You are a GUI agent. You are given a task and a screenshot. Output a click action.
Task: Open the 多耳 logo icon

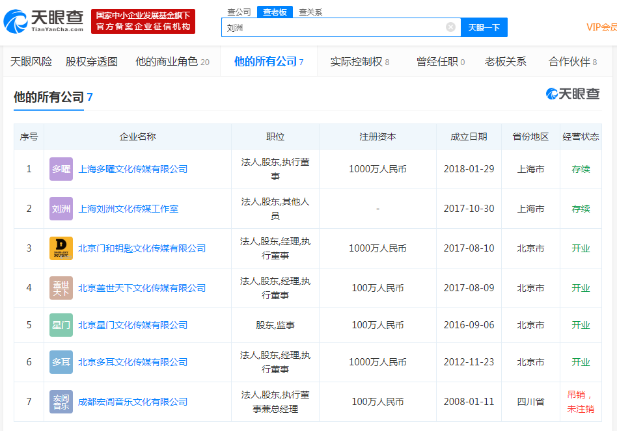(61, 362)
